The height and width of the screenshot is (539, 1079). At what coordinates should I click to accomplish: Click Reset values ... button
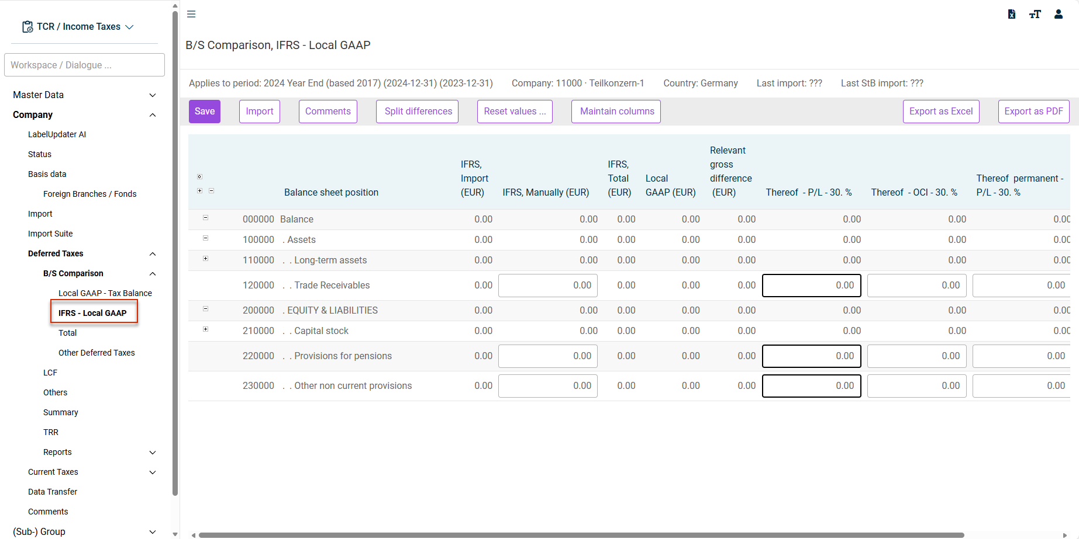[x=515, y=112]
